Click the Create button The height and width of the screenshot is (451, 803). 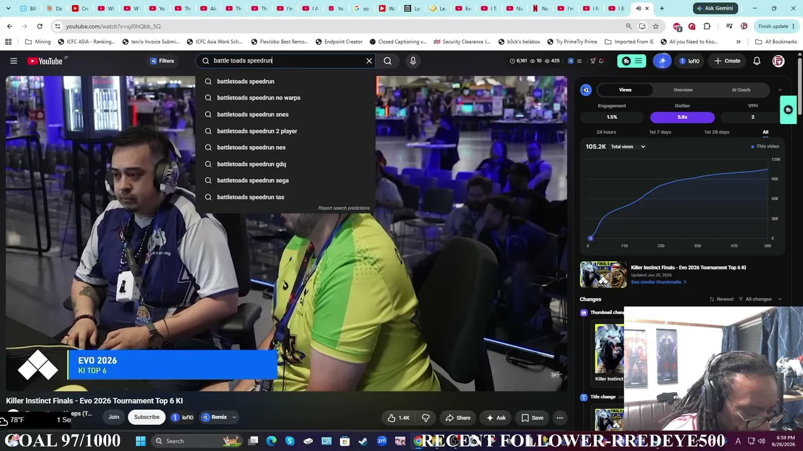point(727,61)
